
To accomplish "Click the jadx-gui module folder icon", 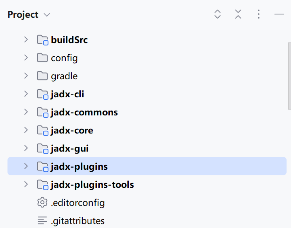I will coord(42,148).
